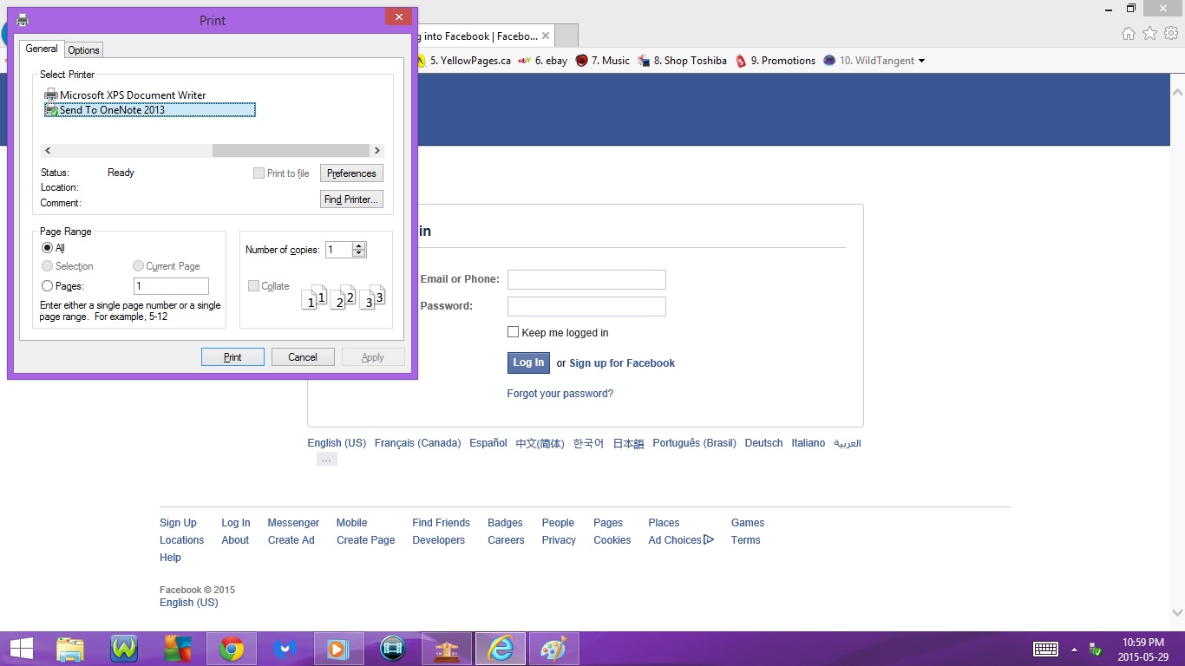Viewport: 1185px width, 666px height.
Task: Open YellowPages.ca favorites bar shortcut
Action: [464, 61]
